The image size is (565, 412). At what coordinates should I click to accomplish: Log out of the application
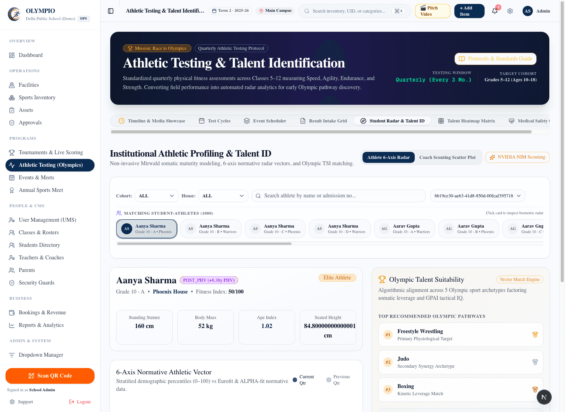(x=80, y=402)
